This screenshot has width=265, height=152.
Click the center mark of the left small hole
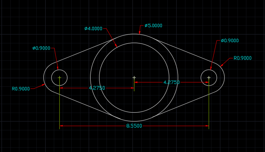click(x=60, y=78)
